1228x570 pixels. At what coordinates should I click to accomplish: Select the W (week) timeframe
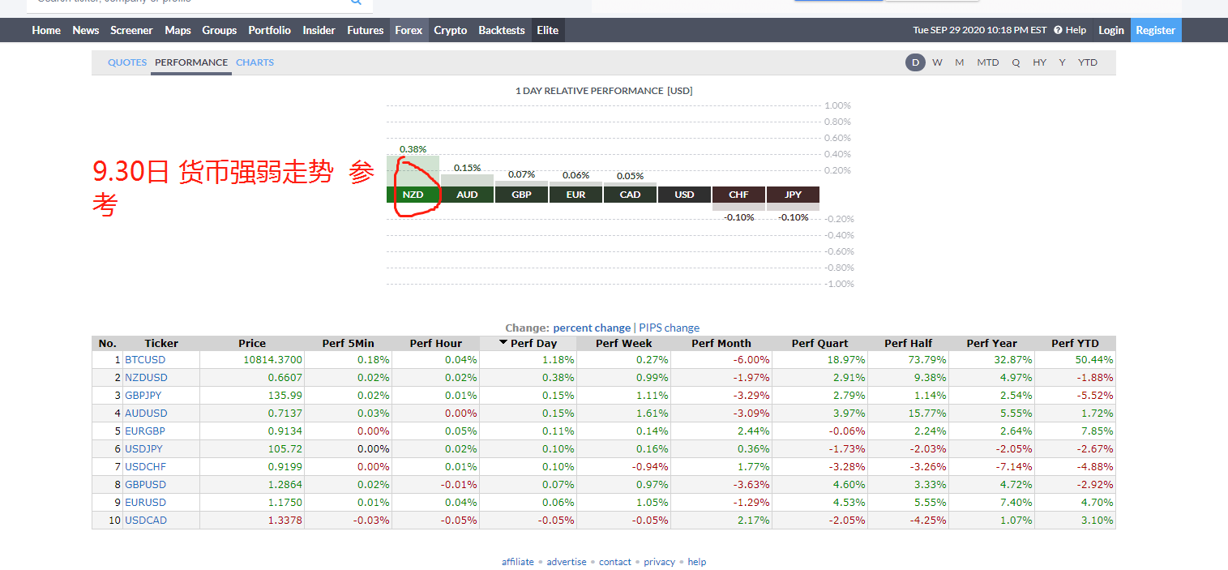[x=937, y=62]
